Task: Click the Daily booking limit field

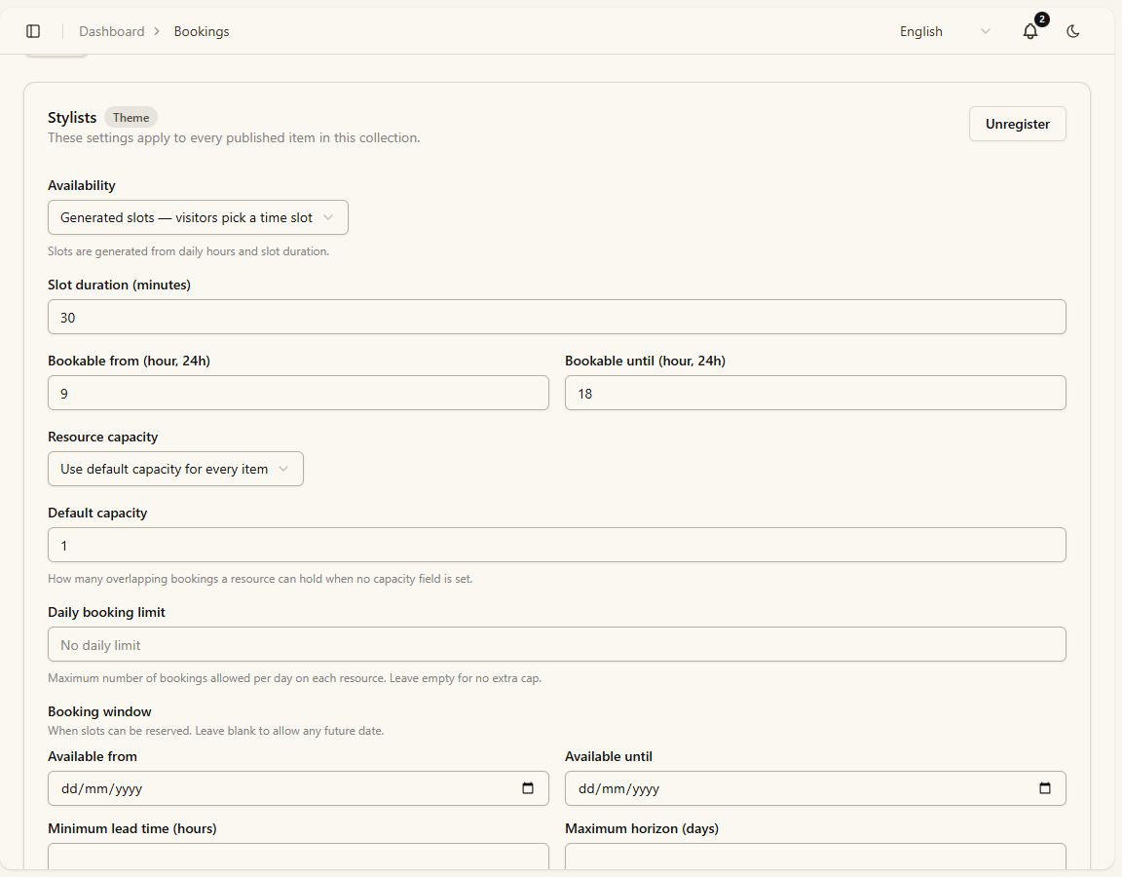Action: [x=557, y=645]
